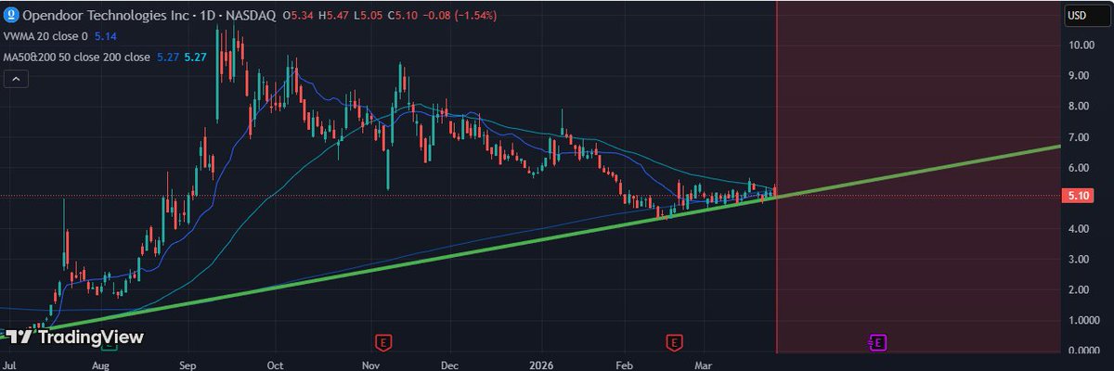Click the Sep time axis label
The image size is (1114, 371).
click(x=189, y=365)
